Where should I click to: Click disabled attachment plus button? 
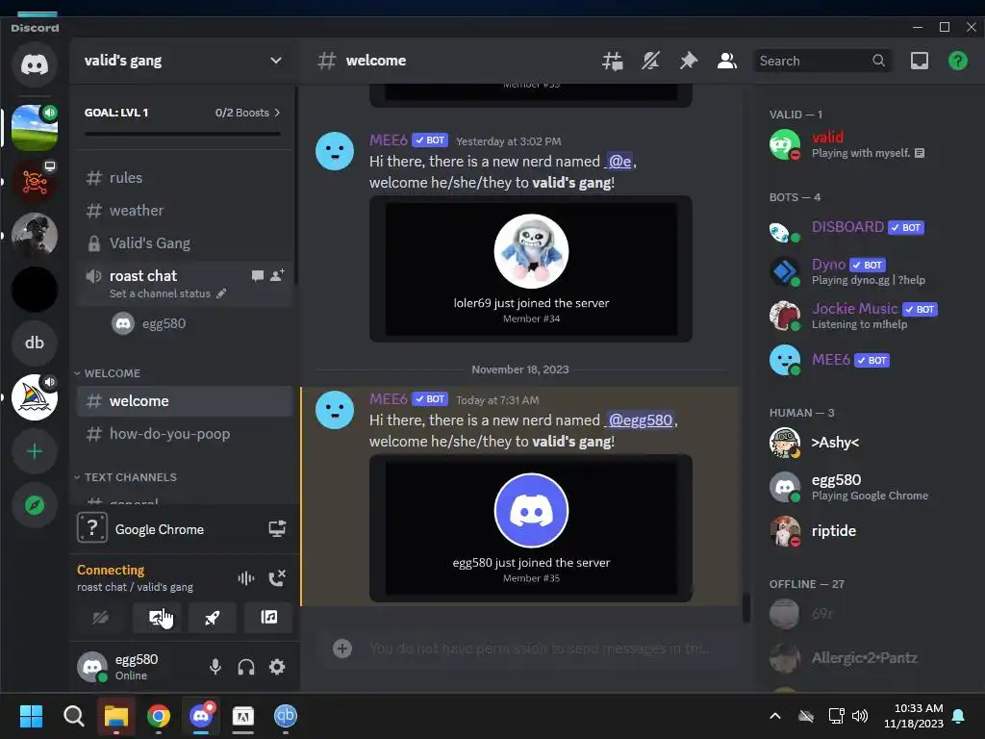(342, 648)
